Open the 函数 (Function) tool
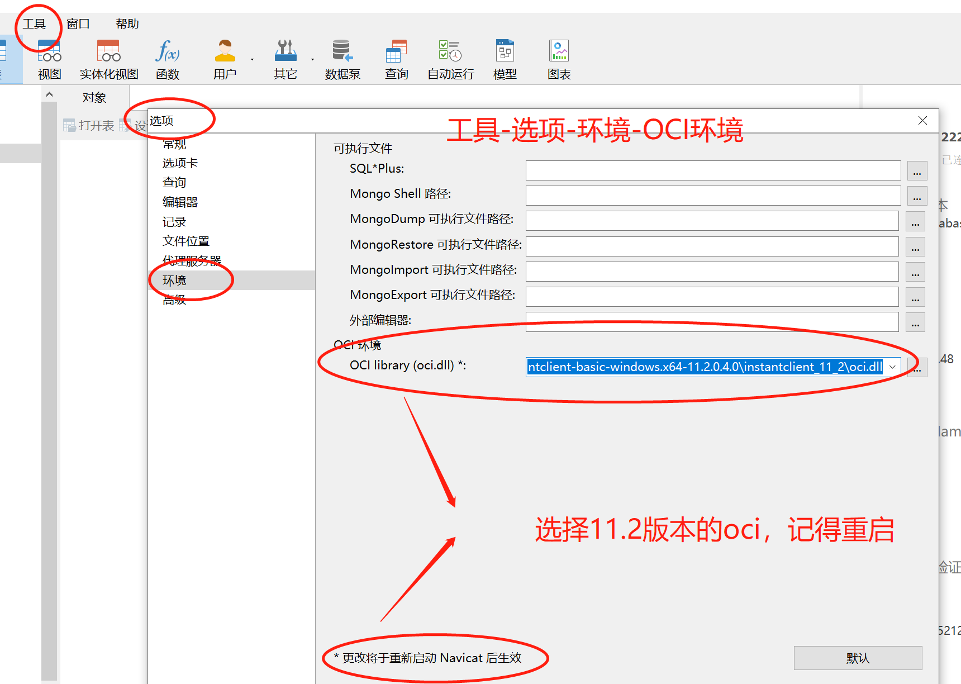The image size is (961, 684). [x=167, y=58]
